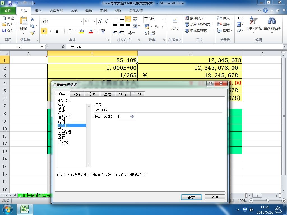Open the 文件 File tab
The image size is (287, 215).
click(8, 11)
